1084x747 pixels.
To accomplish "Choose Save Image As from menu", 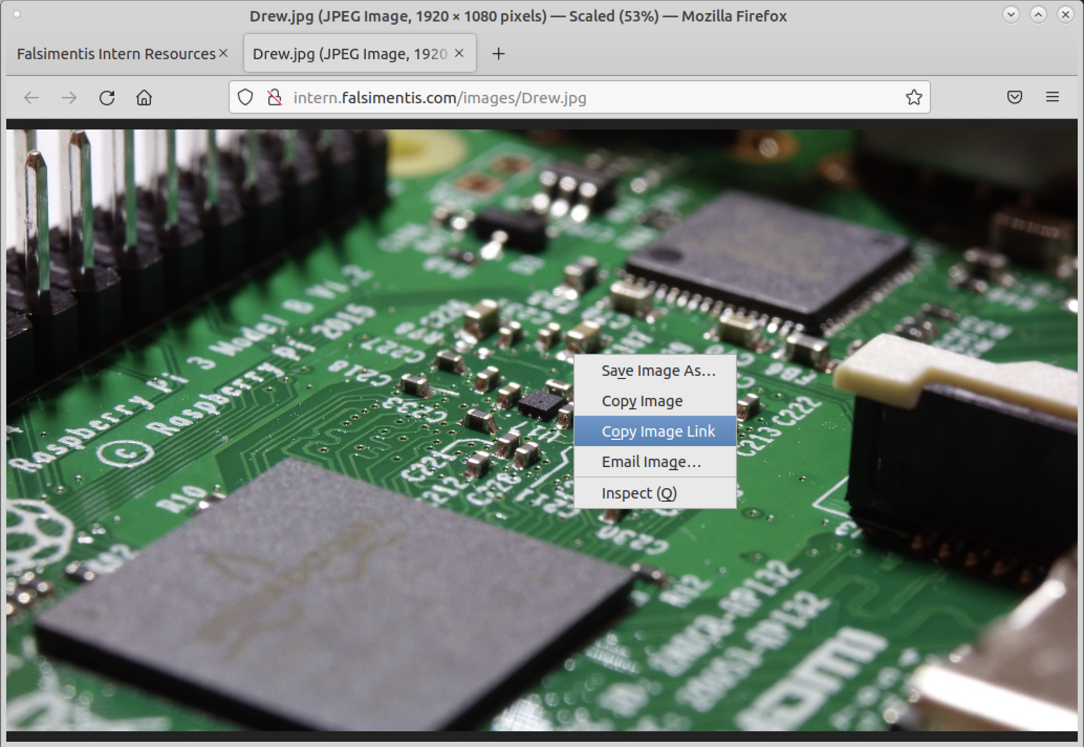I will (655, 371).
